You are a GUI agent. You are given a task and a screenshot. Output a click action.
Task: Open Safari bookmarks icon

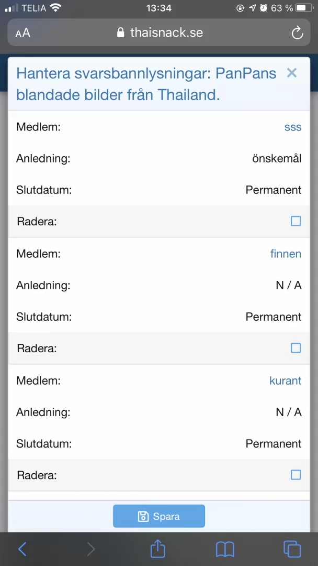pos(225,549)
